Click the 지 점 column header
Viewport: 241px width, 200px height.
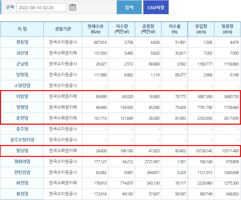(22, 29)
